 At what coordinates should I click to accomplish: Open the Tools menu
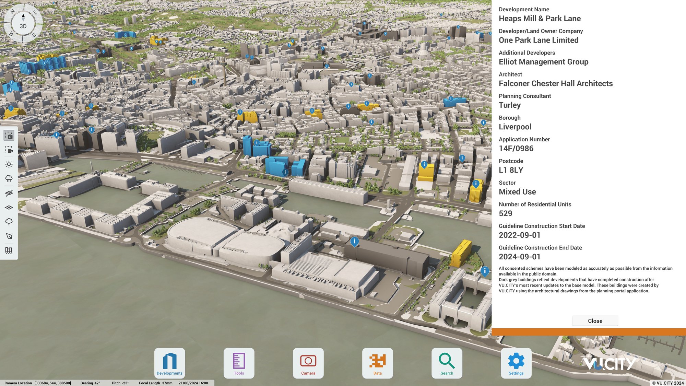[239, 363]
